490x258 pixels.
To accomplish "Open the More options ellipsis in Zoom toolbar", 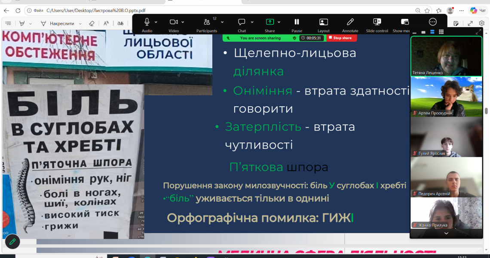I will 432,22.
